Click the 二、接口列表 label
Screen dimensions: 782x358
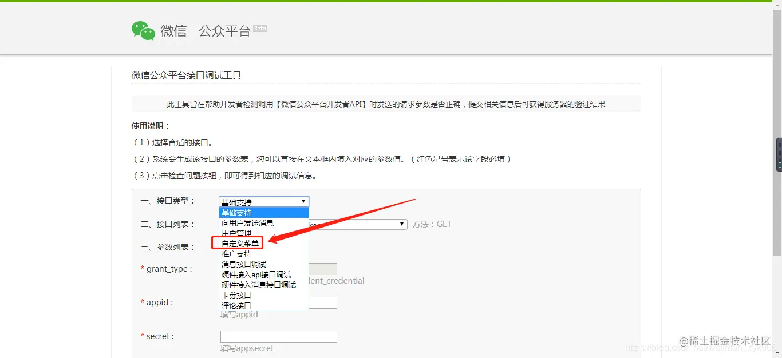pyautogui.click(x=168, y=224)
